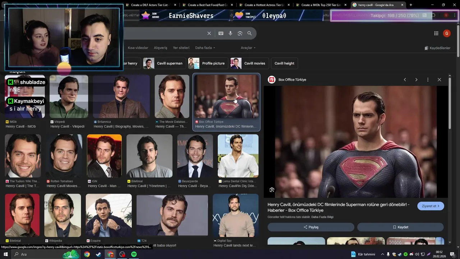Screen dimensions: 460x259
Task: Open Google Lens image search icon
Action: click(x=240, y=33)
